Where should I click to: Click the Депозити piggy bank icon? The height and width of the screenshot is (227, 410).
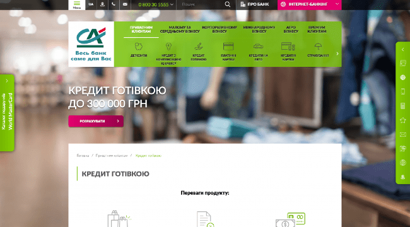tap(139, 46)
